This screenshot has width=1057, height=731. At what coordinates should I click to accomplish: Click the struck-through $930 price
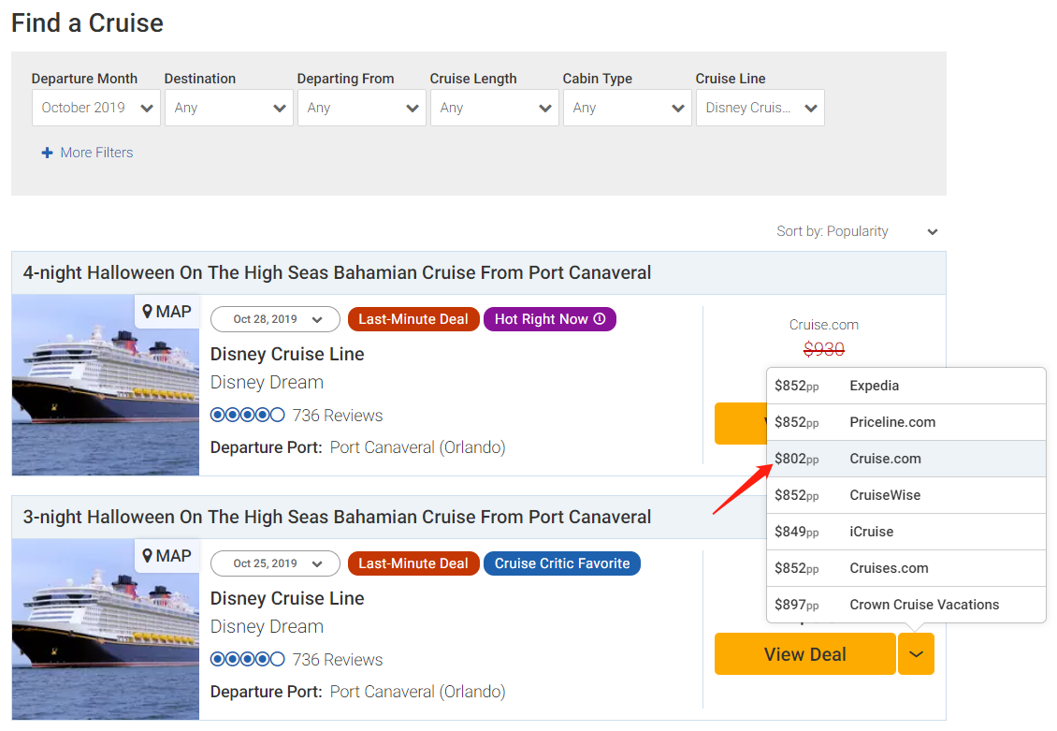(x=824, y=349)
